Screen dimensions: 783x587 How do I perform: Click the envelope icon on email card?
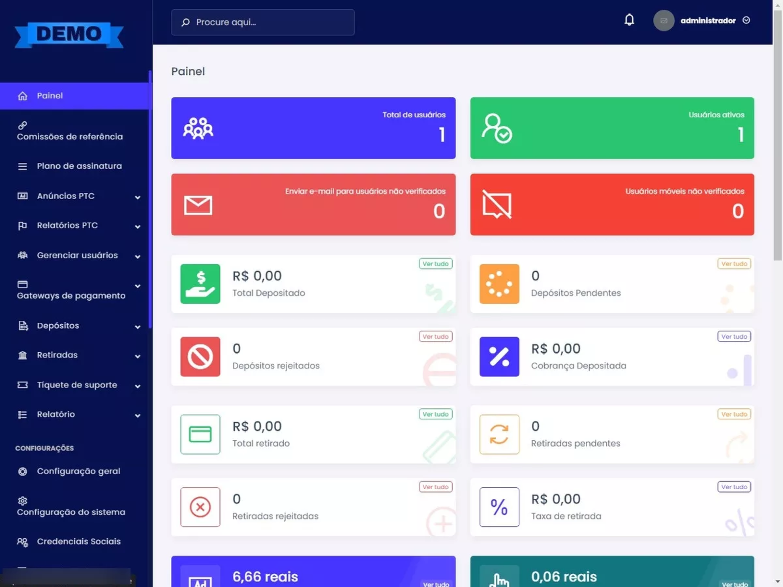[198, 205]
